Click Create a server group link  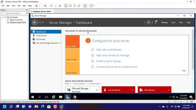pos(108,61)
